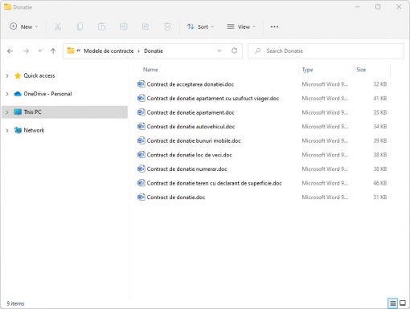
Task: Select This PC in navigation pane
Action: click(x=64, y=112)
